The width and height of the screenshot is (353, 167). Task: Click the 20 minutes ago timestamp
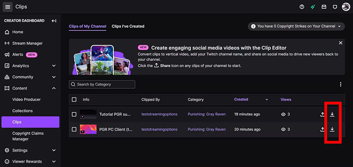click(x=247, y=129)
